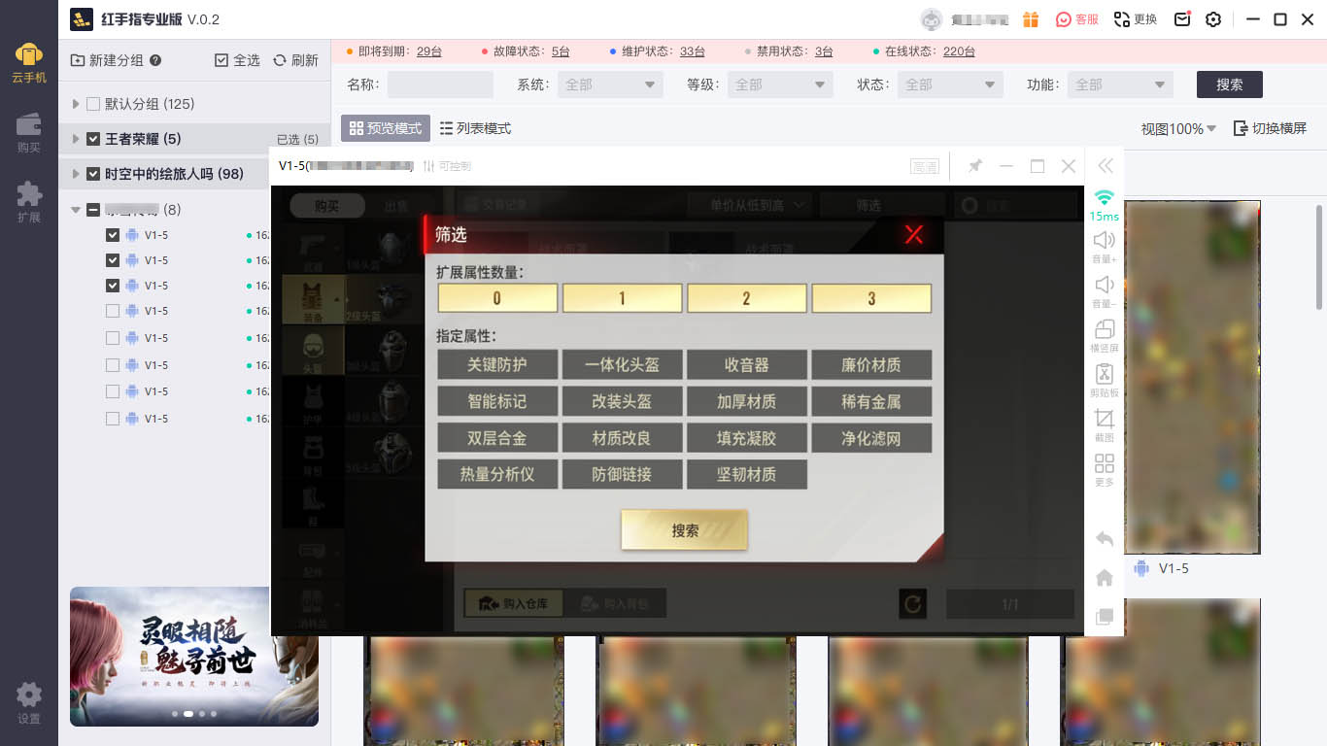Open the 视图100% zoom dropdown
1327x746 pixels.
tap(1178, 128)
